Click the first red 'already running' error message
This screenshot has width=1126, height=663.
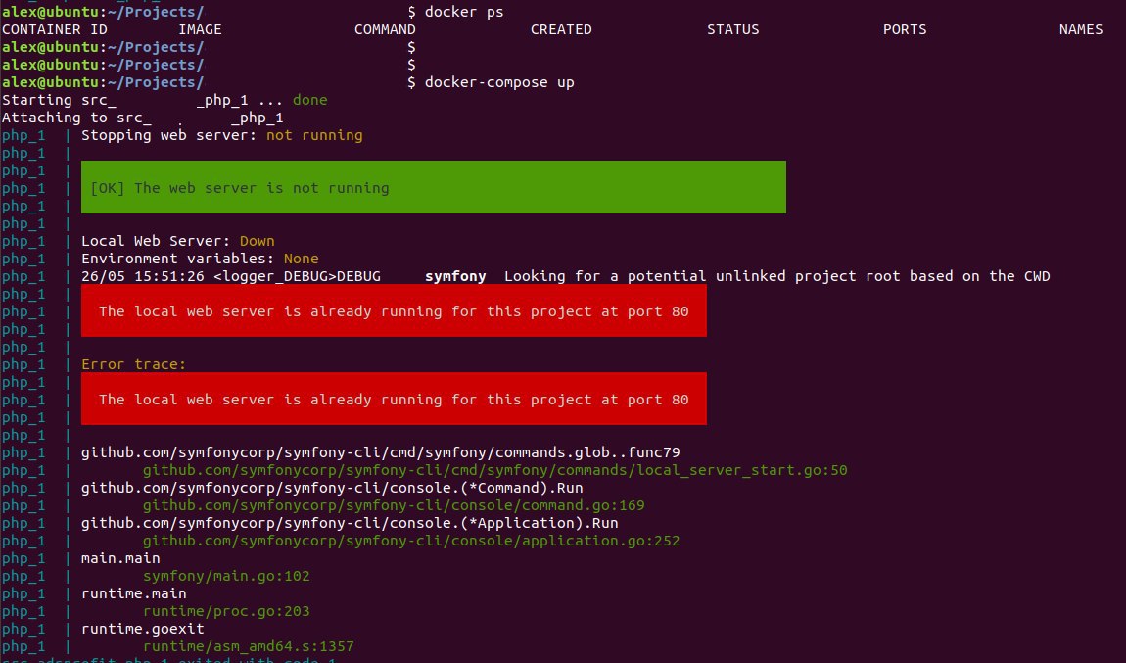[x=394, y=311]
